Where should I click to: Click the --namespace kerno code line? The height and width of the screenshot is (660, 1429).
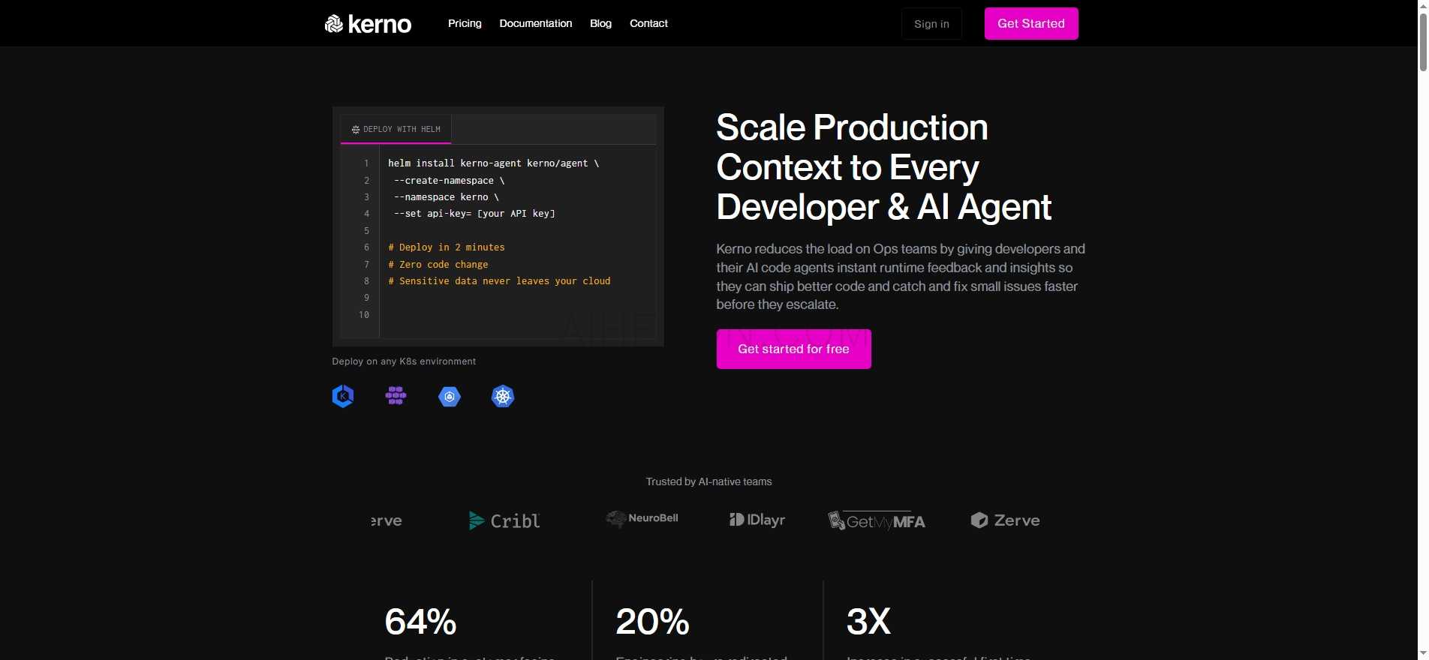click(446, 197)
